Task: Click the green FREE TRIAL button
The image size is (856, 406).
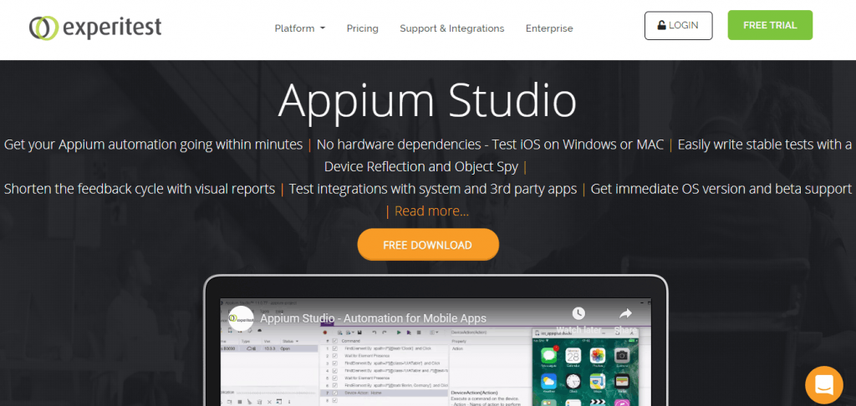Action: pyautogui.click(x=770, y=25)
